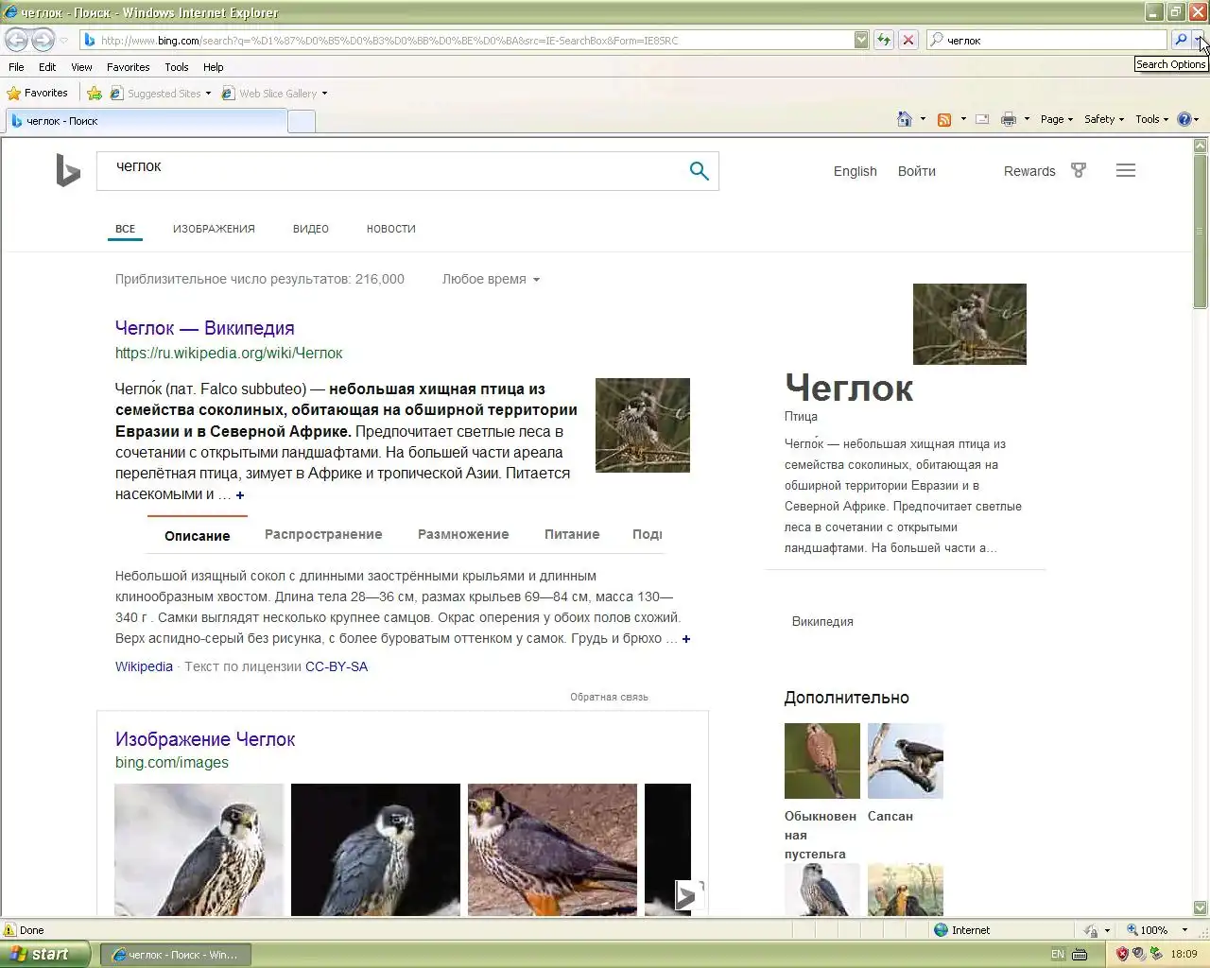
Task: Click the Bing search magnifier icon
Action: pos(699,171)
